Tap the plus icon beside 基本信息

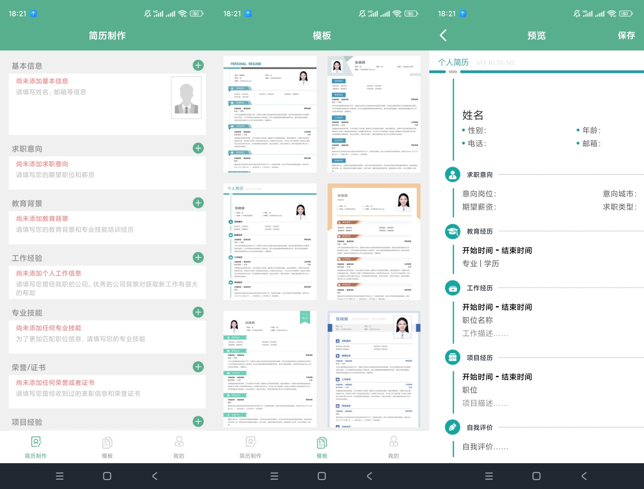click(198, 65)
